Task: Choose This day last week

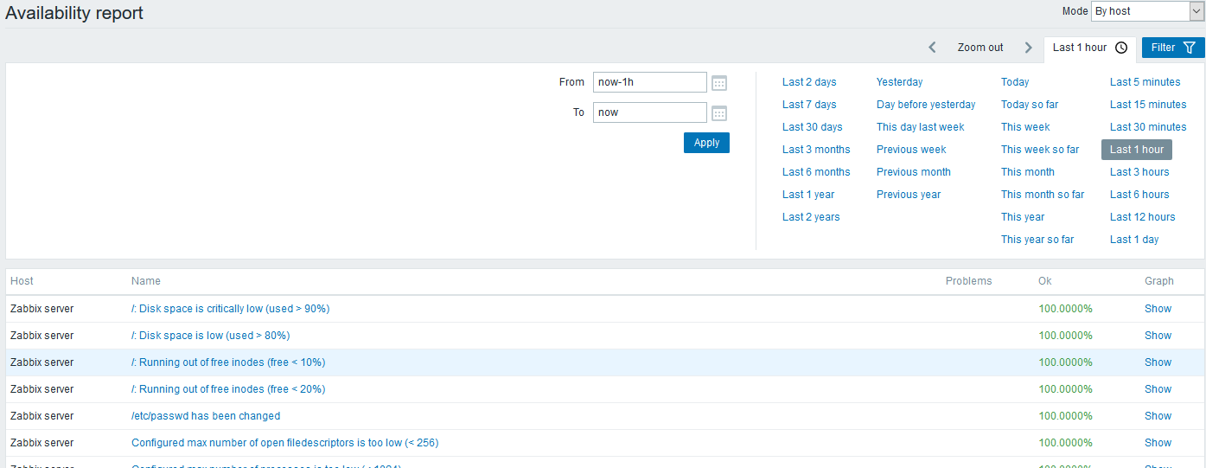Action: (920, 127)
